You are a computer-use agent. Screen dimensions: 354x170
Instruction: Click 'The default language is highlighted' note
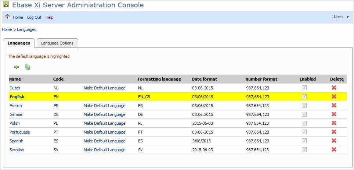point(39,56)
